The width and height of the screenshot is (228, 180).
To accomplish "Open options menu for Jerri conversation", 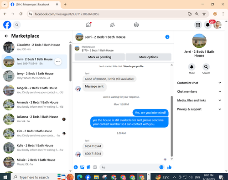I will pos(58,61).
